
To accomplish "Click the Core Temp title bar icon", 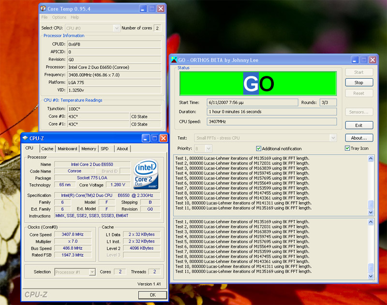I will [43, 8].
